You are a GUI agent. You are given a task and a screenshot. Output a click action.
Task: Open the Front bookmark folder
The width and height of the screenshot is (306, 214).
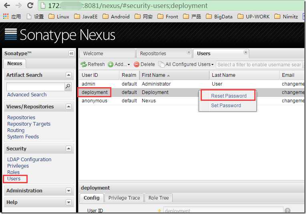[168, 16]
